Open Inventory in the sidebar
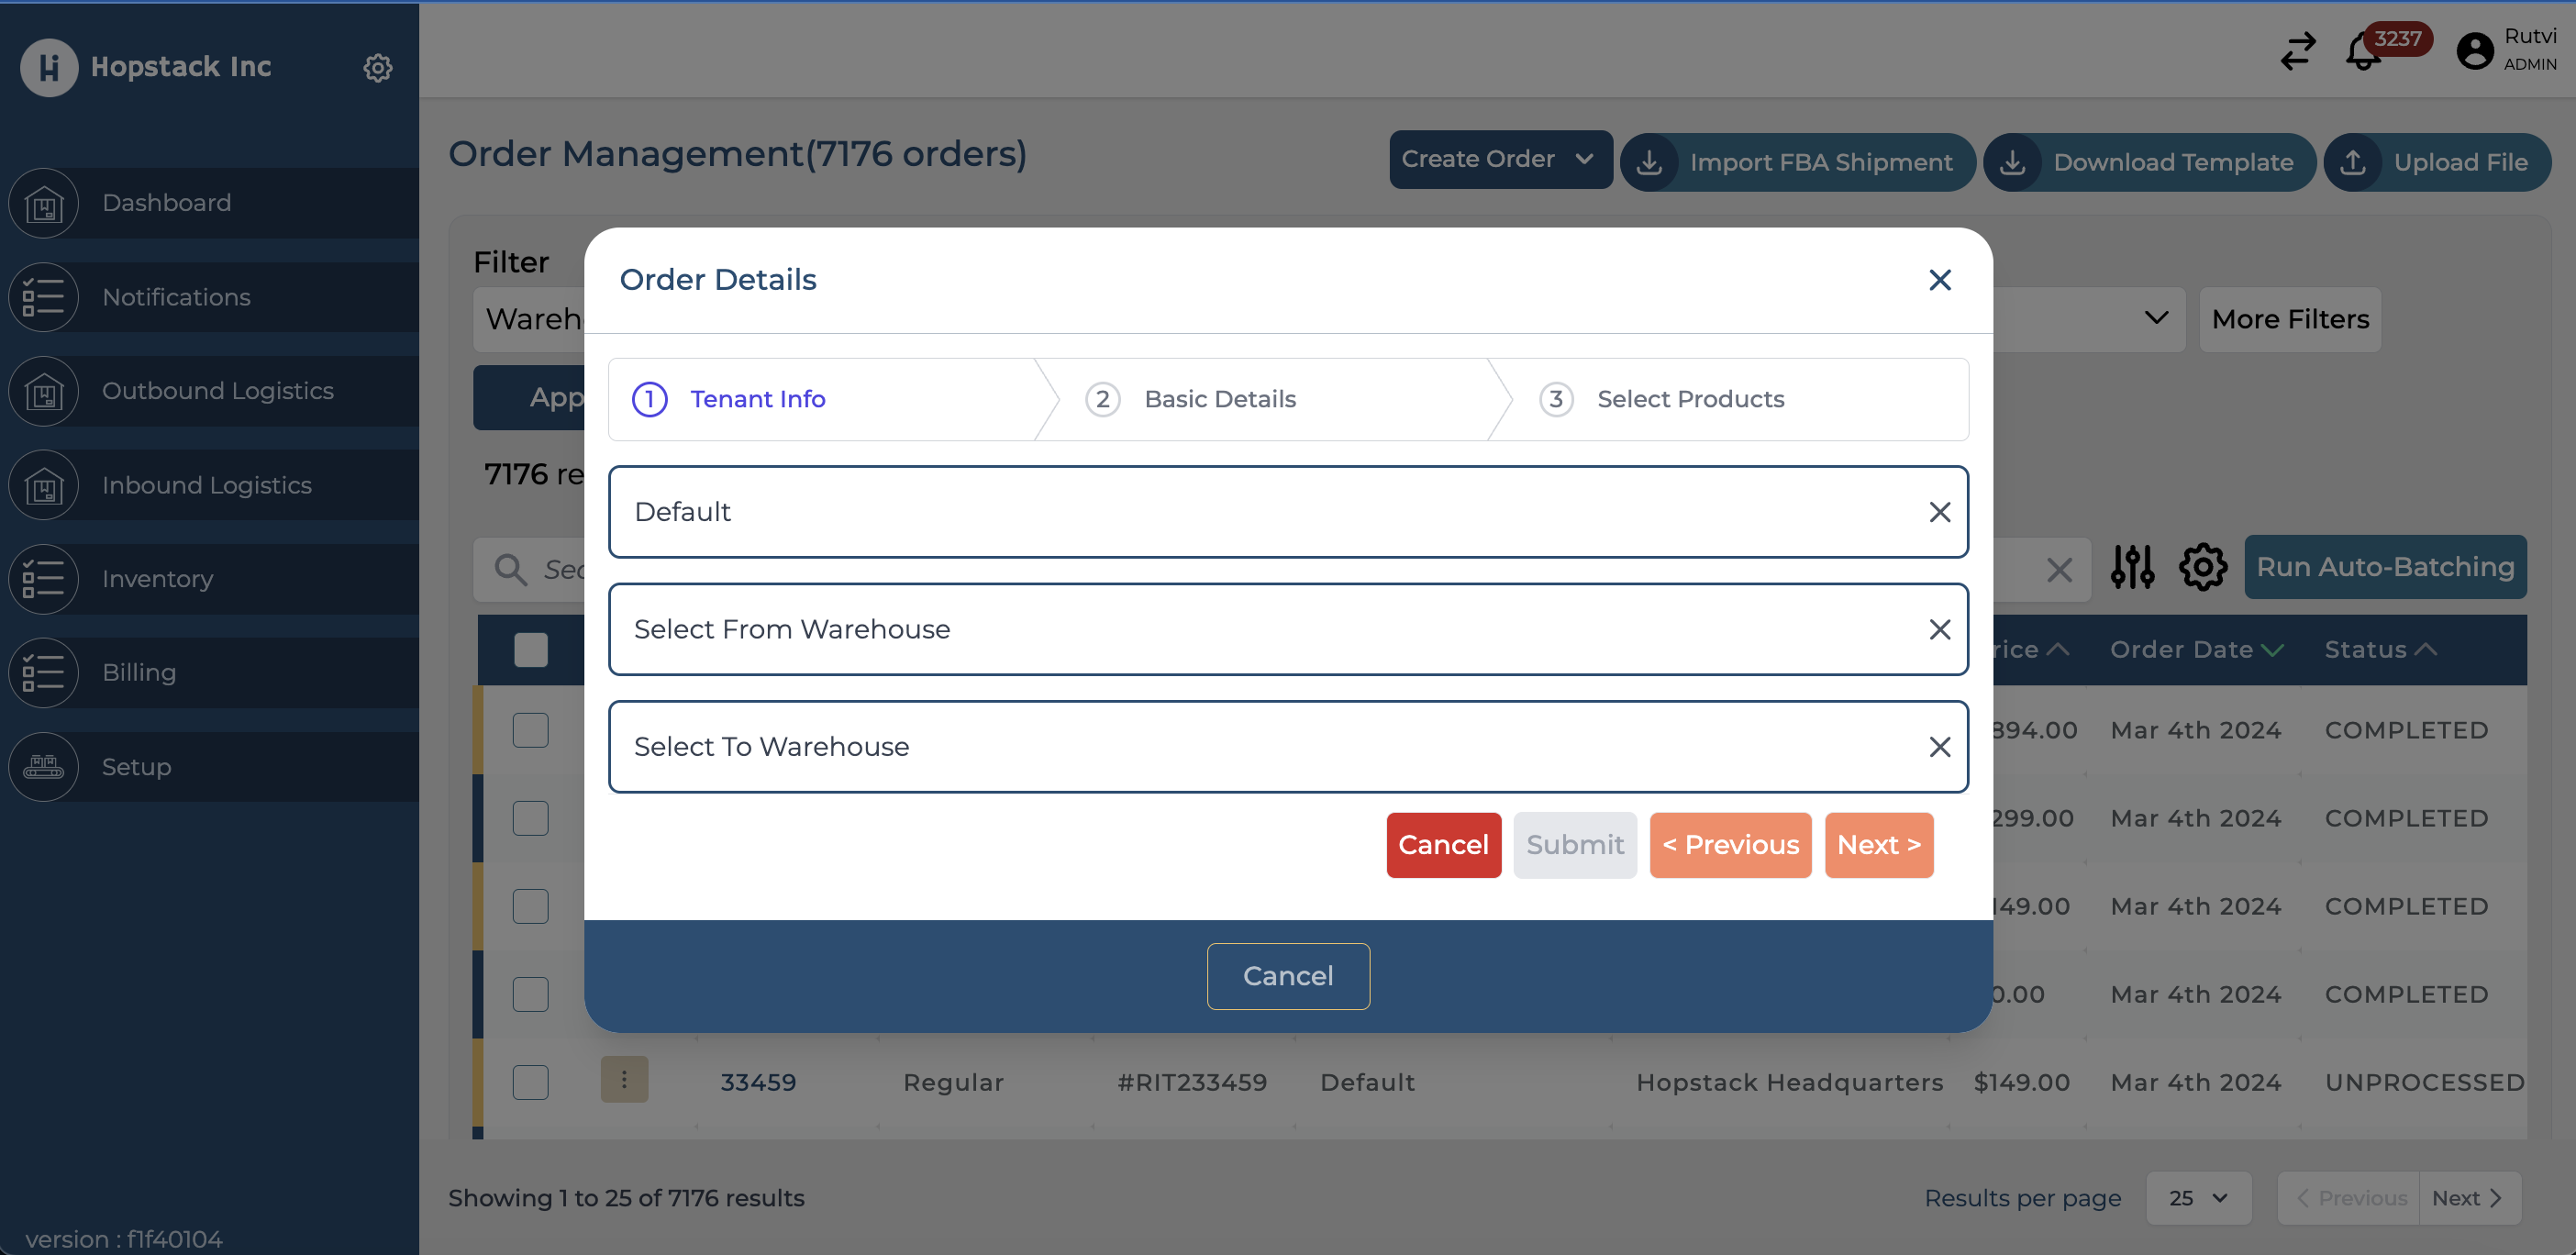 158,579
